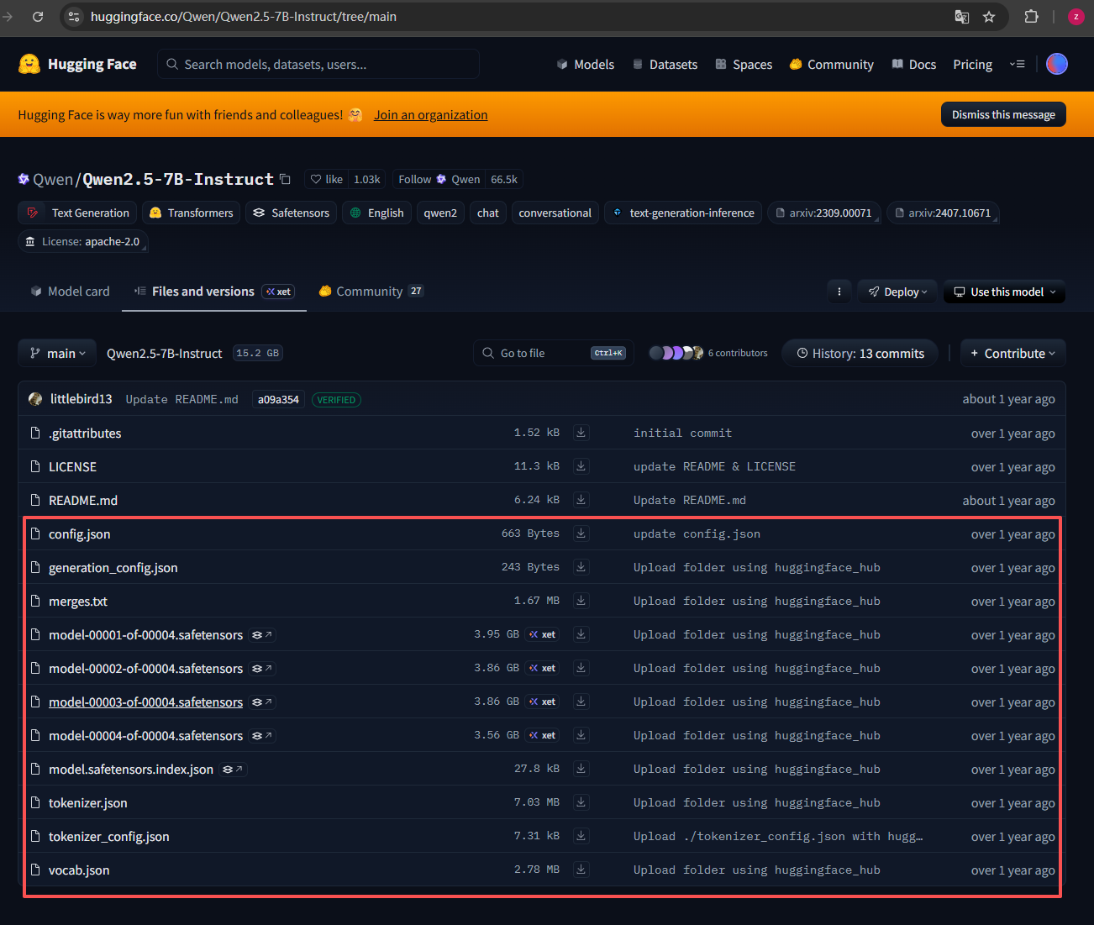Reload the page with browser refresh icon

(38, 17)
